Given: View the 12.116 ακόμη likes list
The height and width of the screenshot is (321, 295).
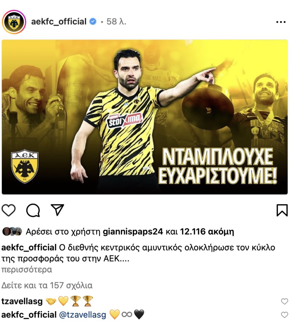Looking at the screenshot, I should pos(207,232).
